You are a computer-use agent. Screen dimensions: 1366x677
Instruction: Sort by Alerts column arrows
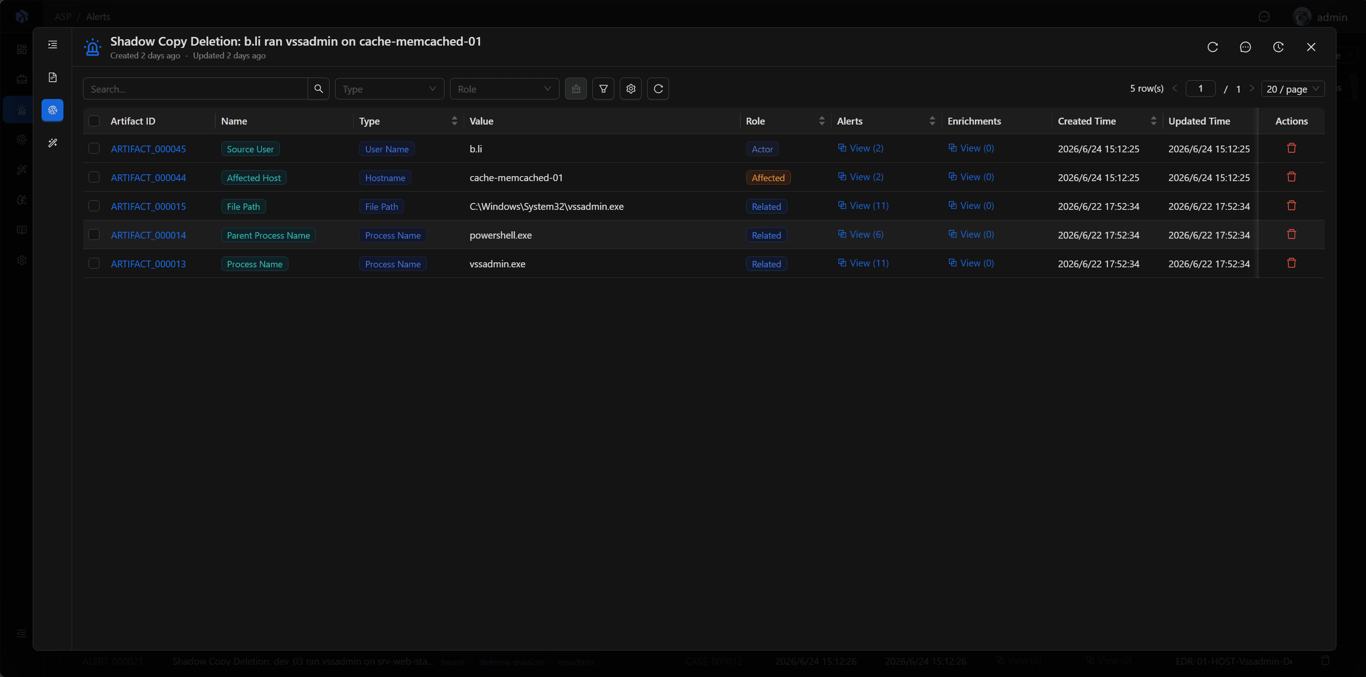[x=932, y=121]
